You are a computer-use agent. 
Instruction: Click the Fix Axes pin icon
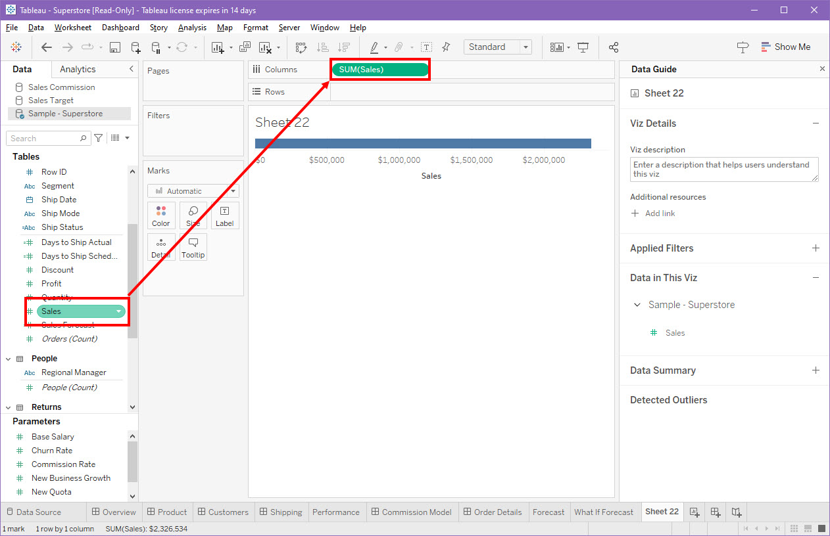click(x=446, y=47)
